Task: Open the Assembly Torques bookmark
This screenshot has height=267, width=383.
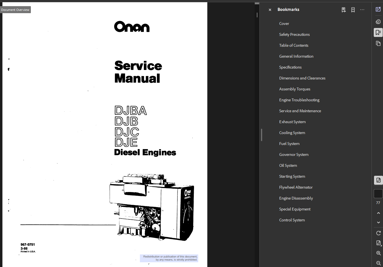Action: (x=295, y=89)
